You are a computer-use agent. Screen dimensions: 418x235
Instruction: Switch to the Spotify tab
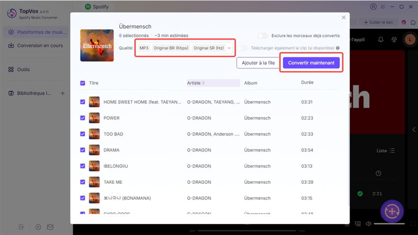97,7
